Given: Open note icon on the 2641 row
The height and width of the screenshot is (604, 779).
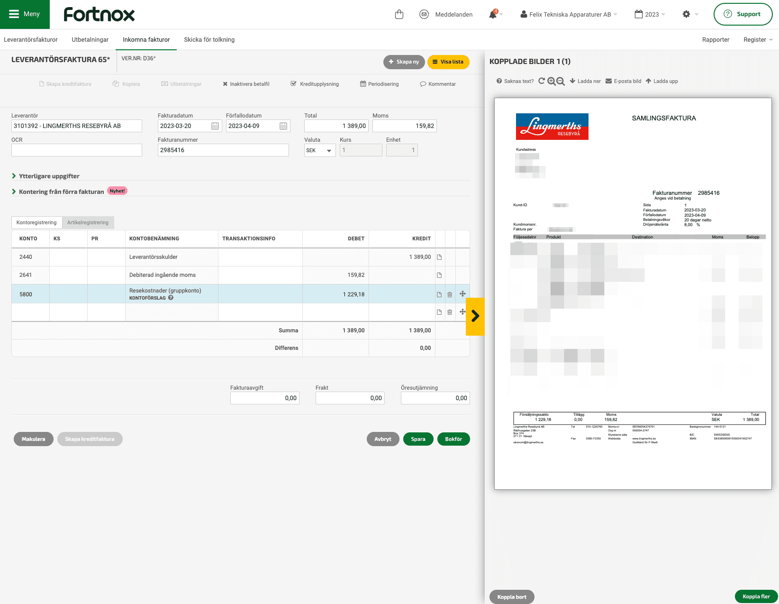Looking at the screenshot, I should 439,275.
